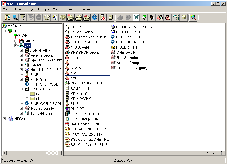
Task: Click the green letter M toolbar button
Action: 136,18
